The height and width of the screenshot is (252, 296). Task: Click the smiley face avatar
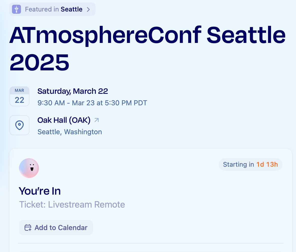pos(29,168)
